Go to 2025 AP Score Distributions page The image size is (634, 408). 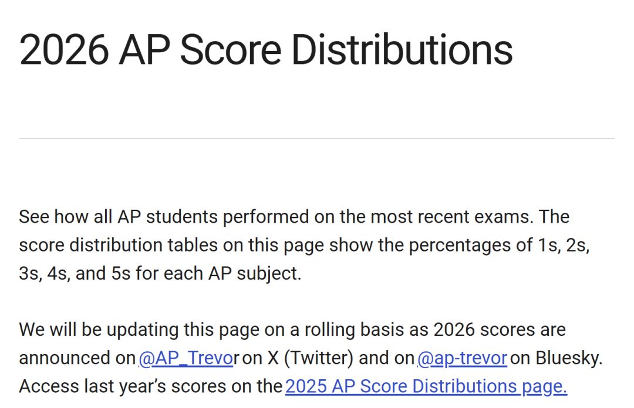[x=426, y=386]
